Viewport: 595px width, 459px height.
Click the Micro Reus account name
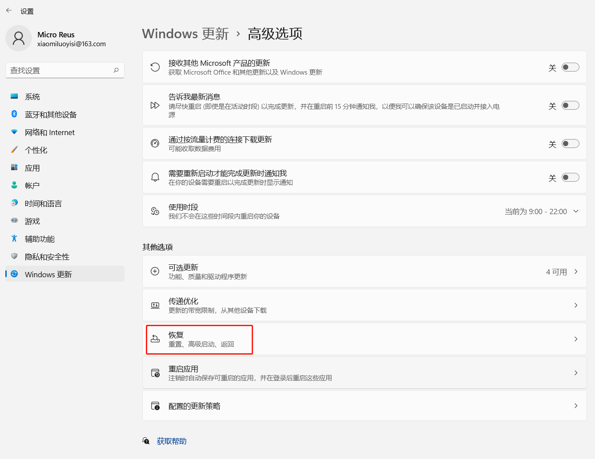tap(56, 34)
